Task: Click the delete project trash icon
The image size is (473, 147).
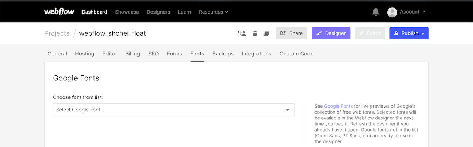Action: tap(255, 33)
